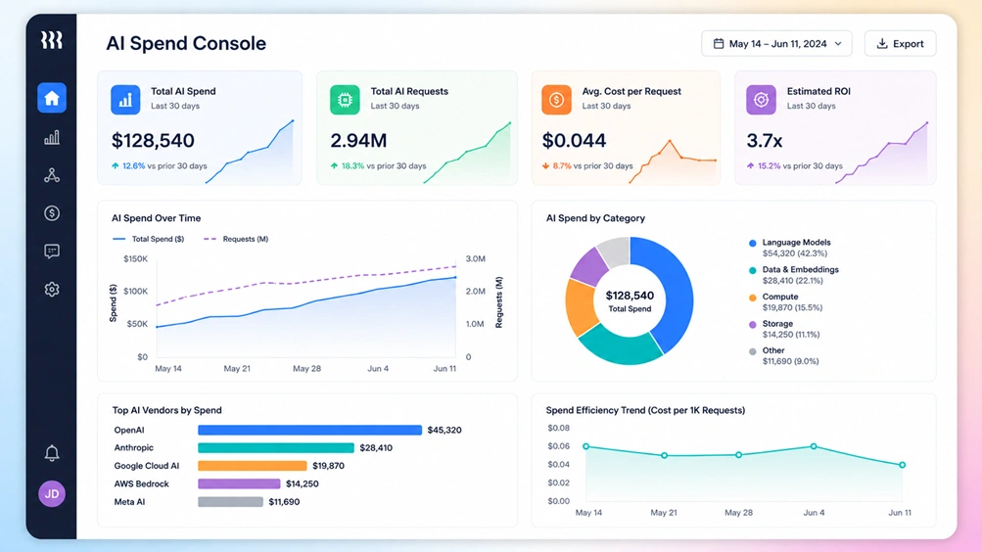The image size is (982, 552).
Task: Click the Spend Efficiency Trend title
Action: tap(645, 410)
